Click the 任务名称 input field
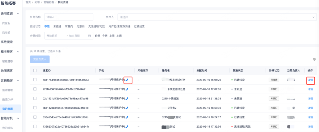 click(71, 17)
